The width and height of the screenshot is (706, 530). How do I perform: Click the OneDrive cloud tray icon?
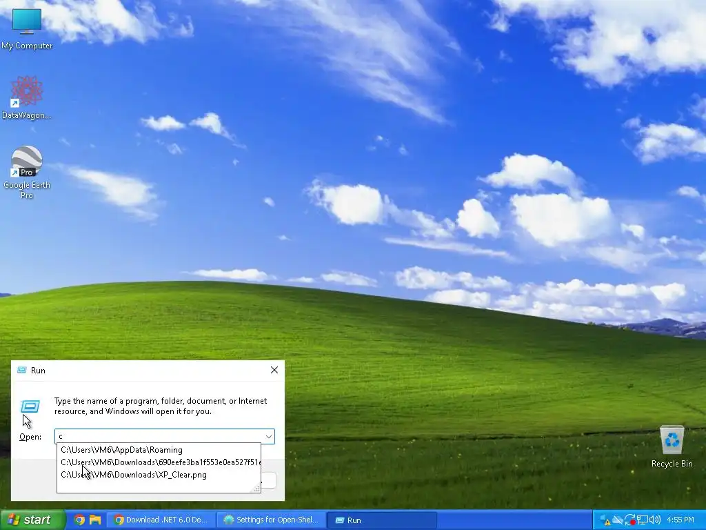pos(618,520)
